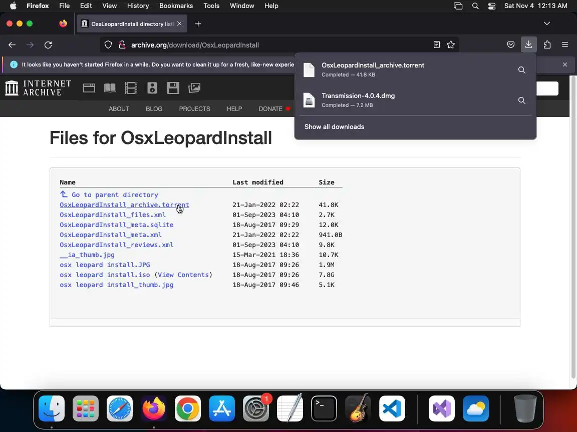
Task: Launch Google Chrome from the Dock
Action: tap(188, 408)
